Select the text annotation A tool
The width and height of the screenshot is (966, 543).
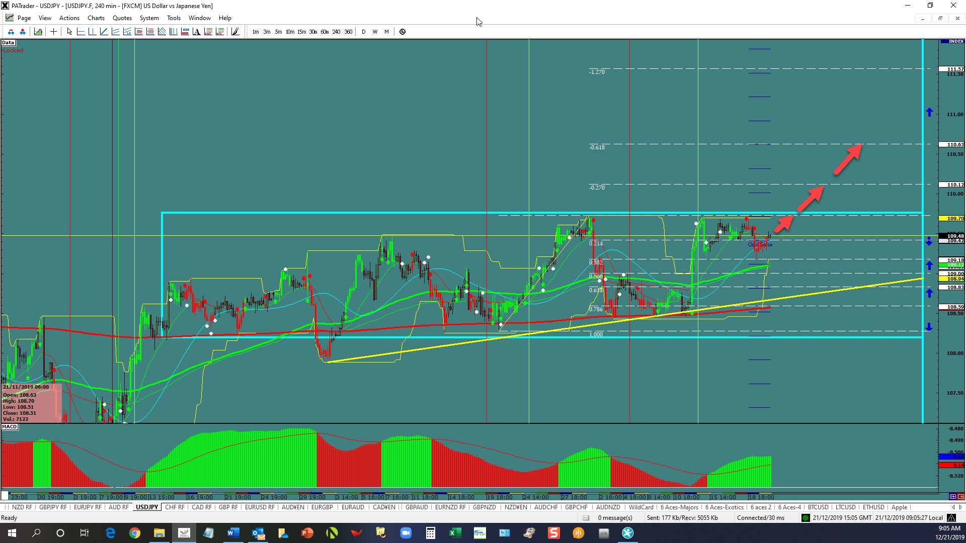[196, 32]
